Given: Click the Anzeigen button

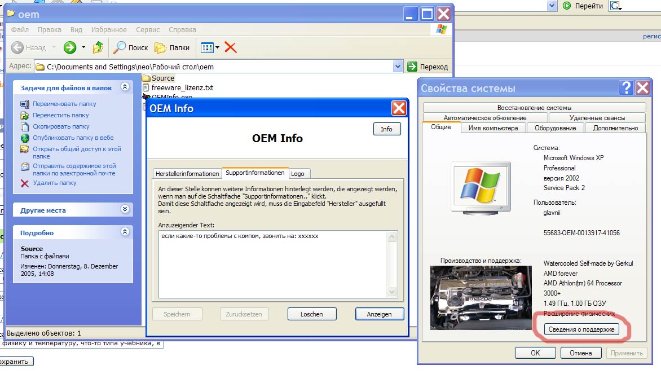Looking at the screenshot, I should pyautogui.click(x=380, y=314).
